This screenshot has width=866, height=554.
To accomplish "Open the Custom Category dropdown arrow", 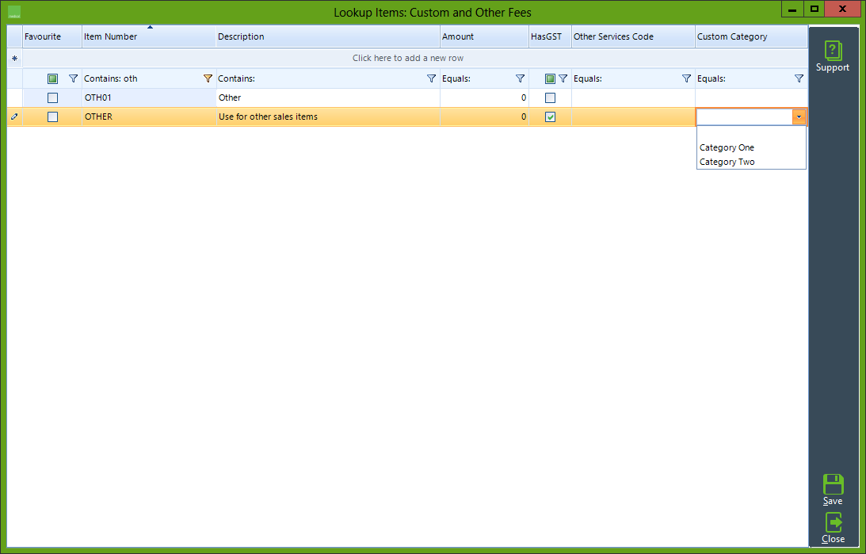I will pos(799,117).
